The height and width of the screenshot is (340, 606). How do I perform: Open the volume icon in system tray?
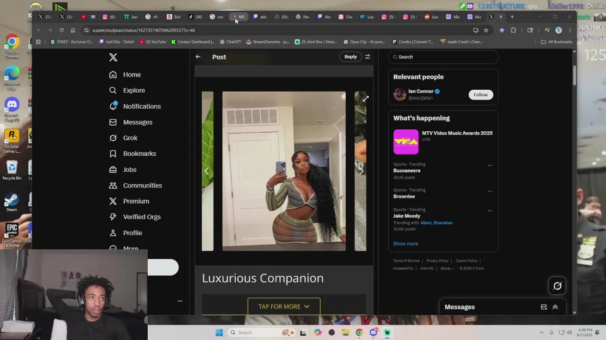(x=569, y=332)
